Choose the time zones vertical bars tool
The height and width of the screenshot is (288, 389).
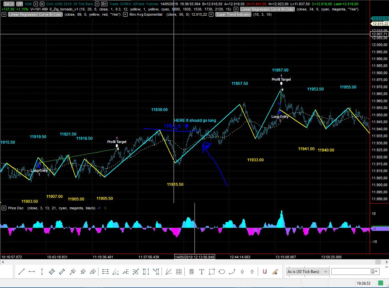click(x=146, y=272)
